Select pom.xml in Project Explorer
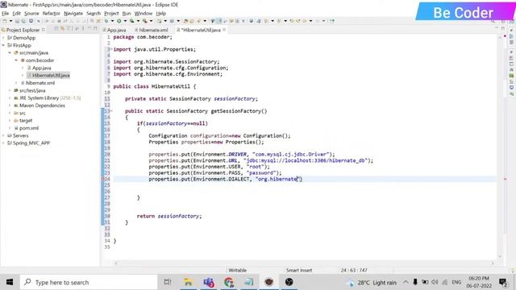 29,128
